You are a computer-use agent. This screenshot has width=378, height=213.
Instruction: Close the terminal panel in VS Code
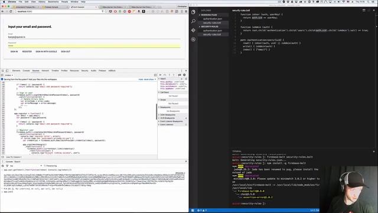click(x=374, y=151)
